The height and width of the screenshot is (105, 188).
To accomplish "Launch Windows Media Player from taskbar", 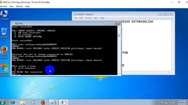I will [x=33, y=102].
